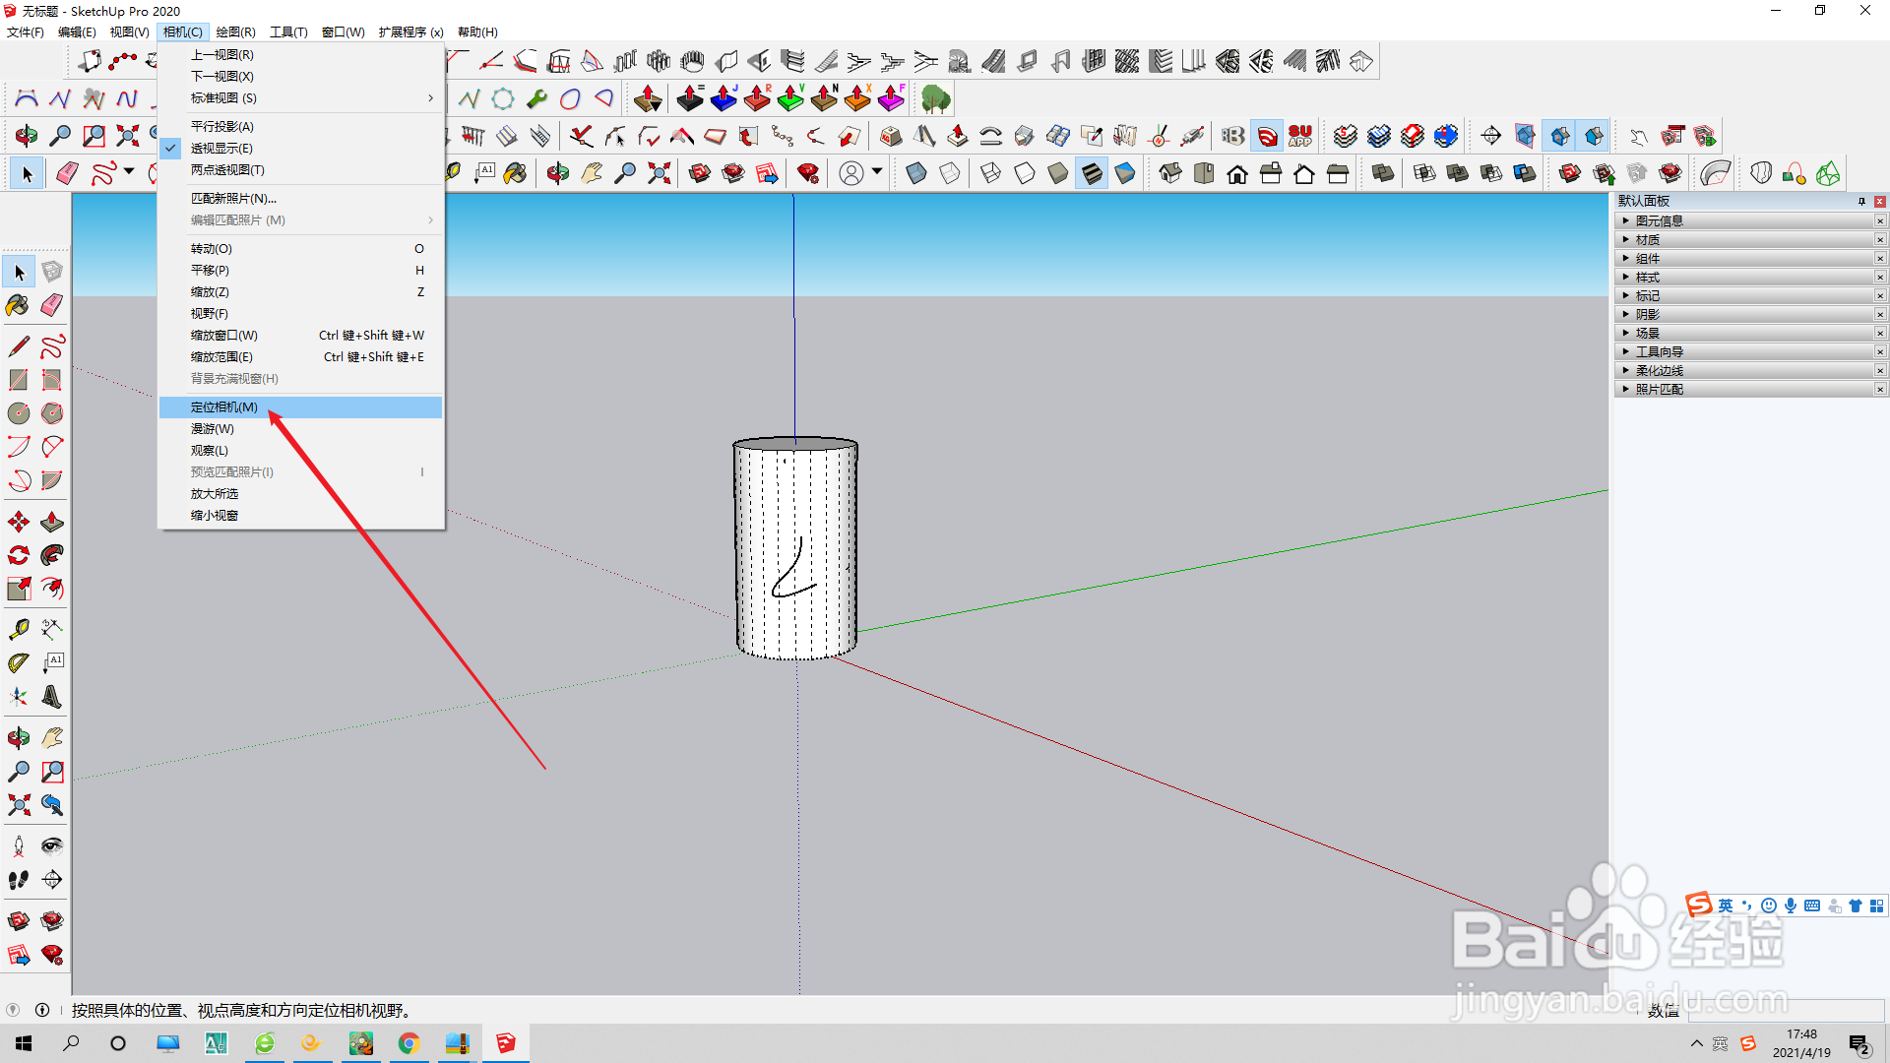Screen dimensions: 1890x1063
Task: Select the Line pencil tool
Action: click(18, 346)
